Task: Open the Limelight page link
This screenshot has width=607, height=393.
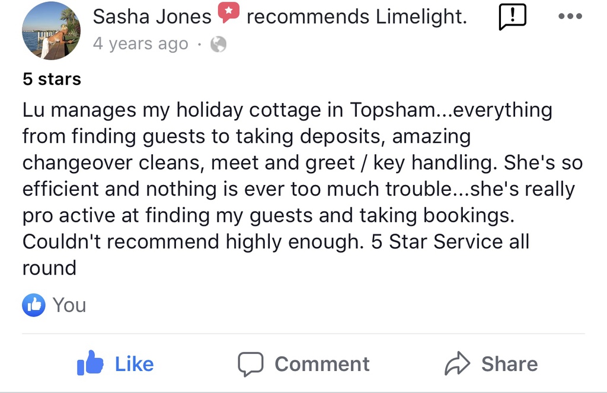Action: 420,17
